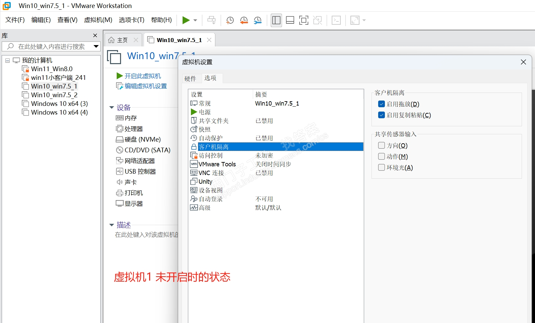Image resolution: width=535 pixels, height=323 pixels.
Task: Close the Win10_win7.5_1 tab
Action: [x=209, y=40]
